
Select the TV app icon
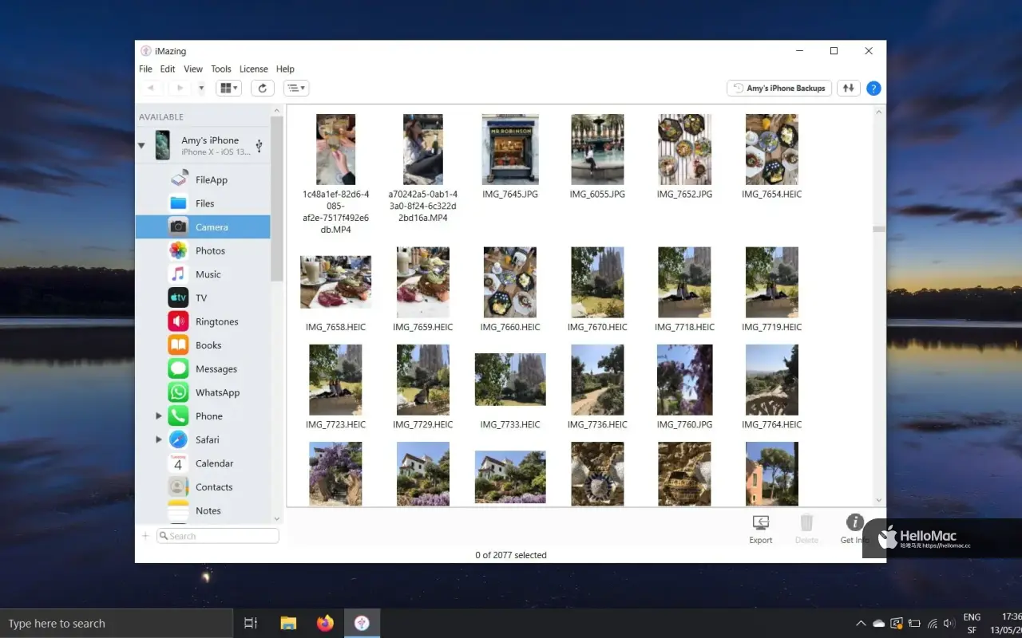[x=178, y=297]
